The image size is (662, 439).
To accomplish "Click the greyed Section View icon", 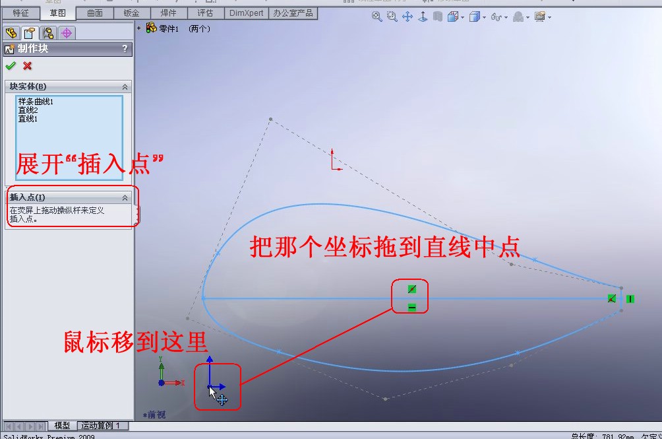I will [x=438, y=17].
